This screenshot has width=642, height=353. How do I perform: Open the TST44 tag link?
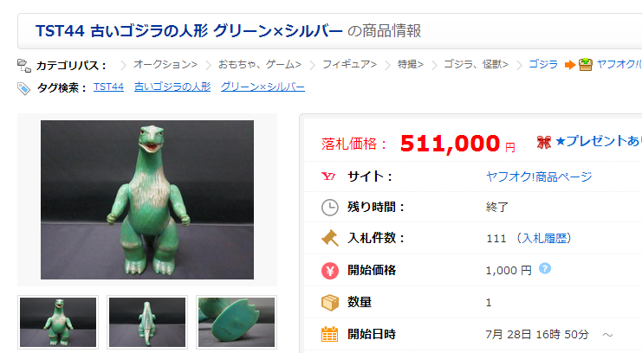click(108, 87)
